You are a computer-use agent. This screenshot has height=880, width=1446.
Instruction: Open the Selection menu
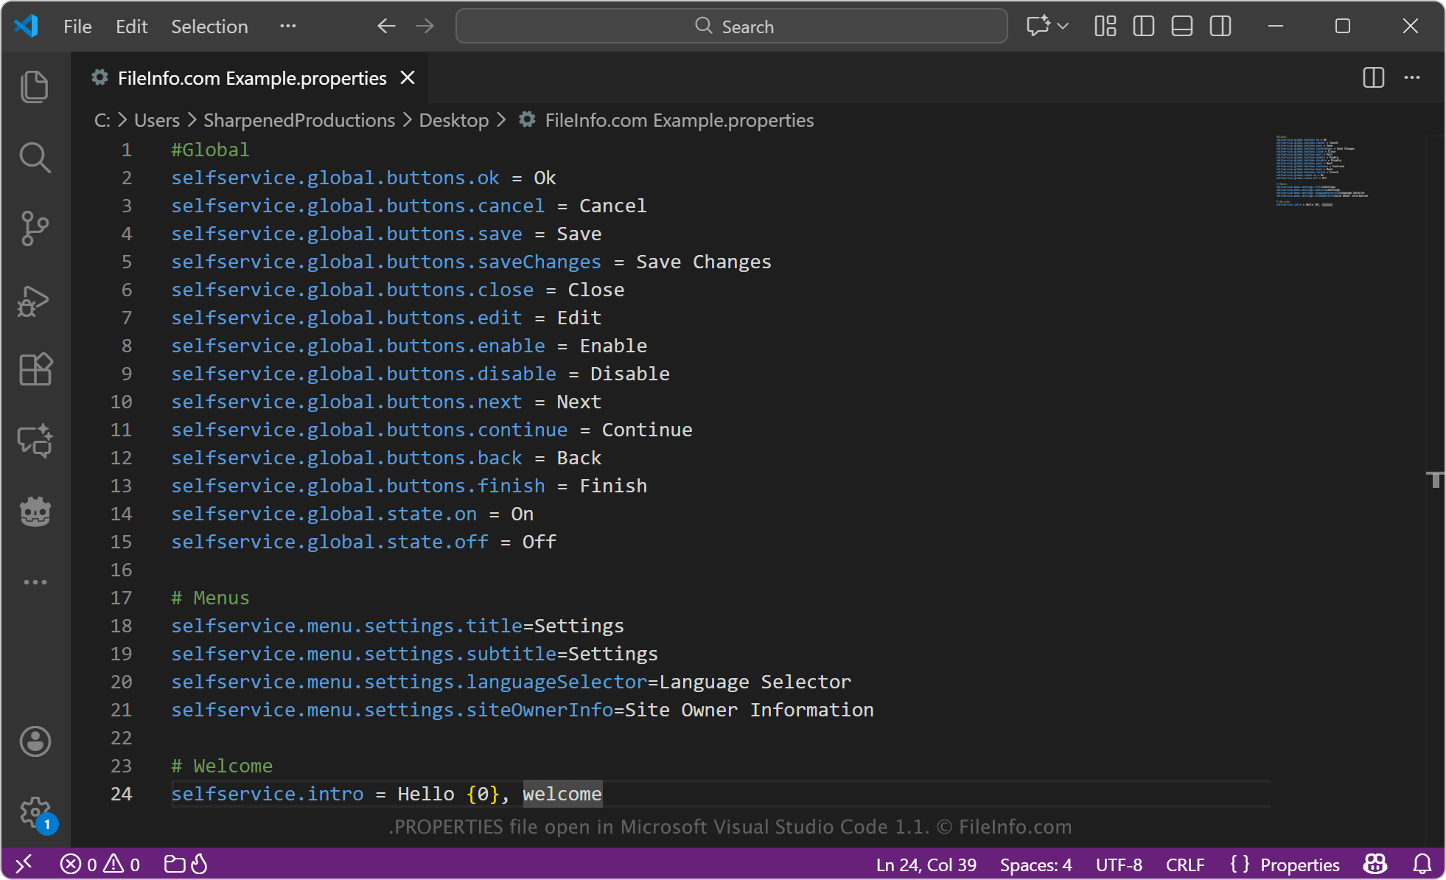(x=209, y=27)
